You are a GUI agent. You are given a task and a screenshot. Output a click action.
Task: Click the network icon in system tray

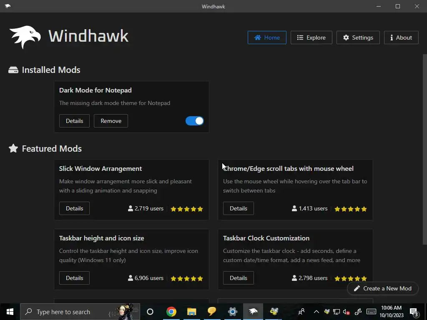(x=337, y=312)
